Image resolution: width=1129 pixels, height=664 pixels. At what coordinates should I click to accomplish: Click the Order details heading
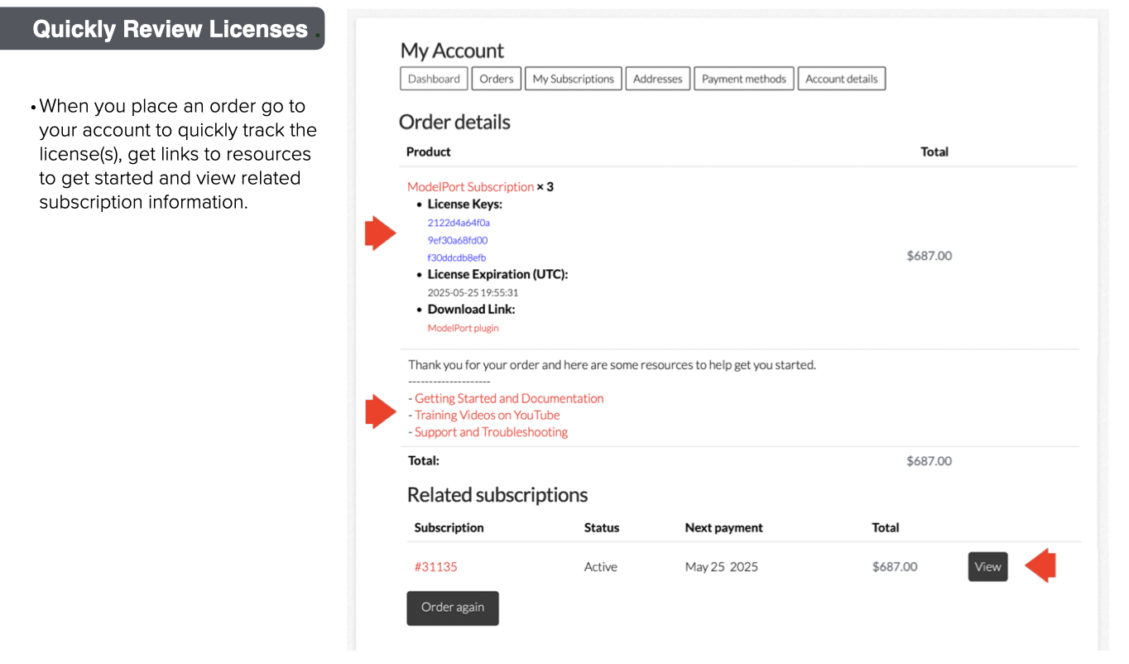click(454, 122)
